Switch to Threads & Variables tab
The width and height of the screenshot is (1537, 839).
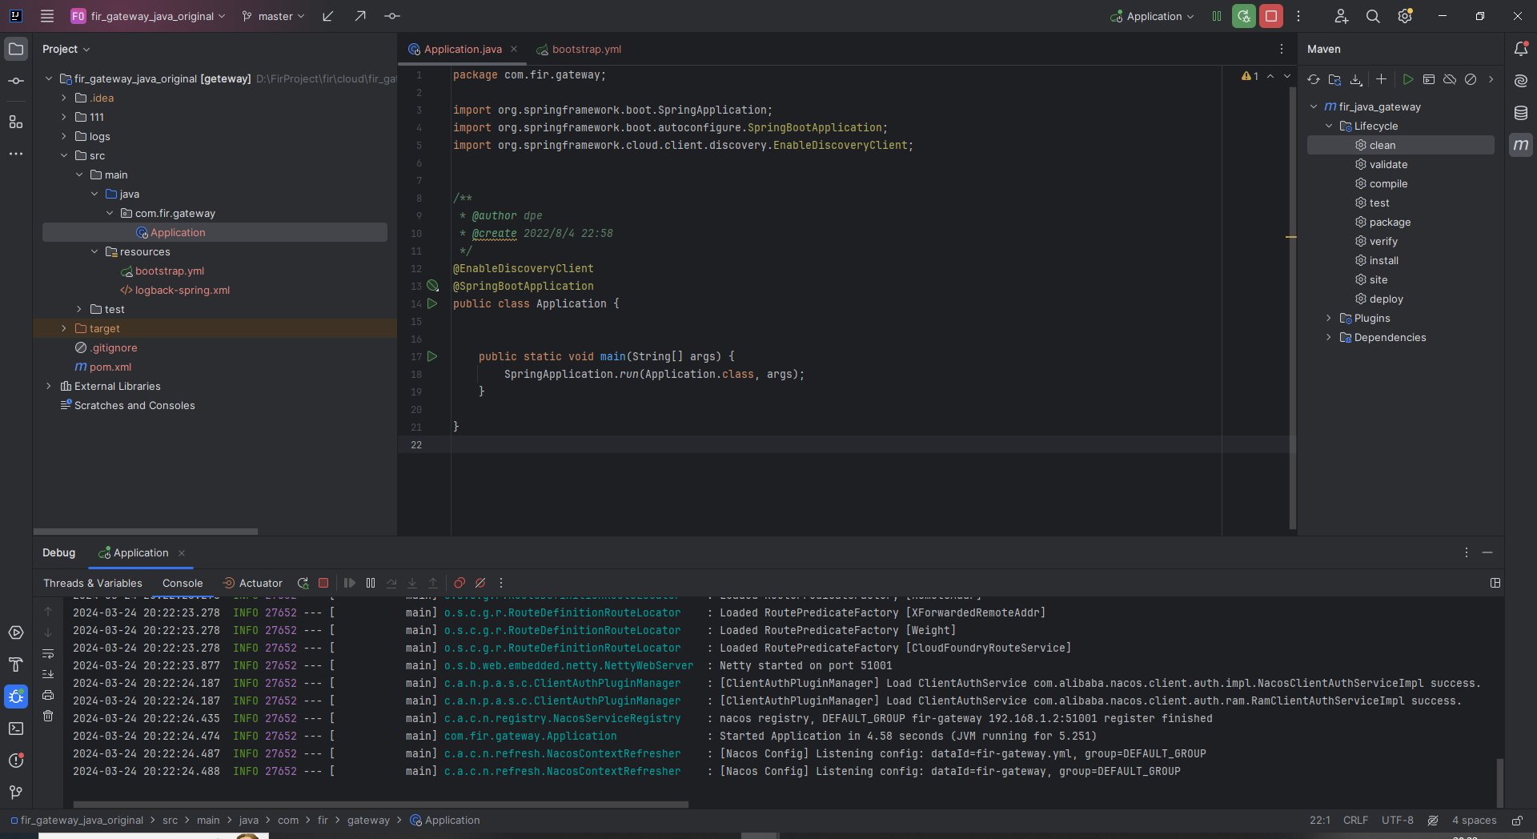[93, 583]
